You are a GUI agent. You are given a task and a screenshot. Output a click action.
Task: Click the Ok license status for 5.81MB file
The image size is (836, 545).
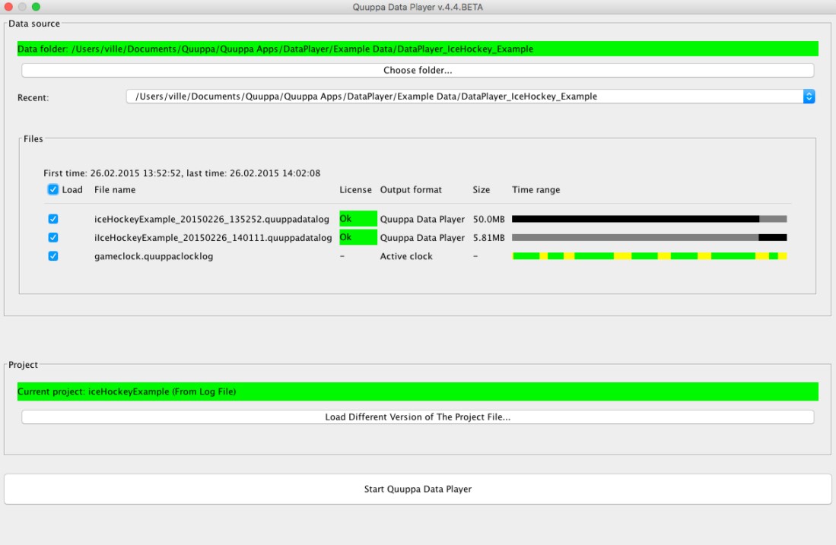[358, 238]
